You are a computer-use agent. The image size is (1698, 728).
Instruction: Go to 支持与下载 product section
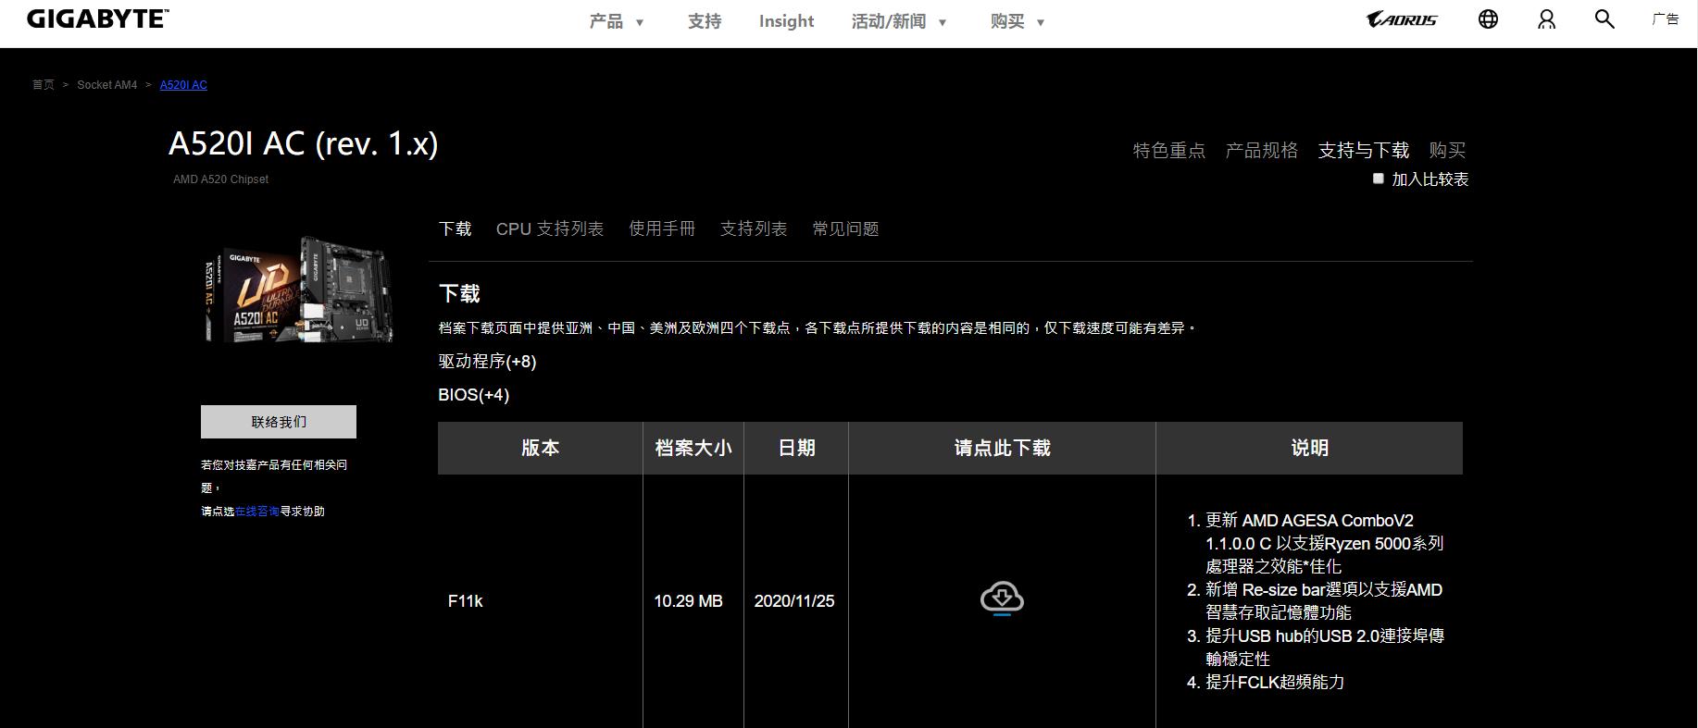[x=1364, y=150]
